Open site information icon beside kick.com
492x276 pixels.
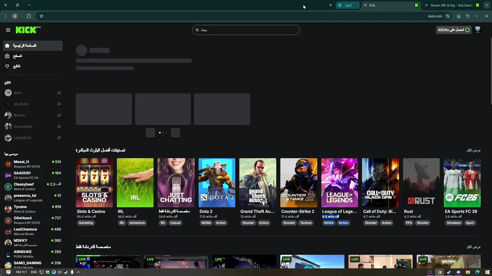tap(447, 16)
